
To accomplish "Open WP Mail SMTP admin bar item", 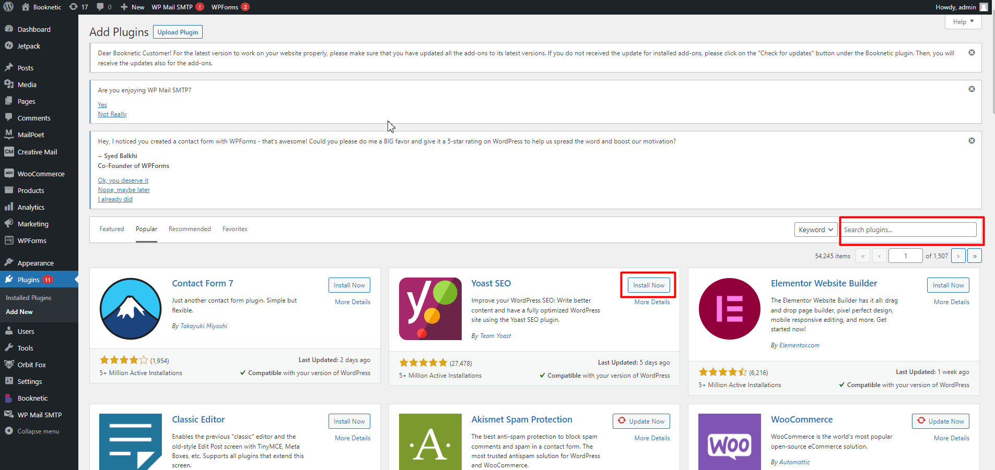I will tap(178, 7).
